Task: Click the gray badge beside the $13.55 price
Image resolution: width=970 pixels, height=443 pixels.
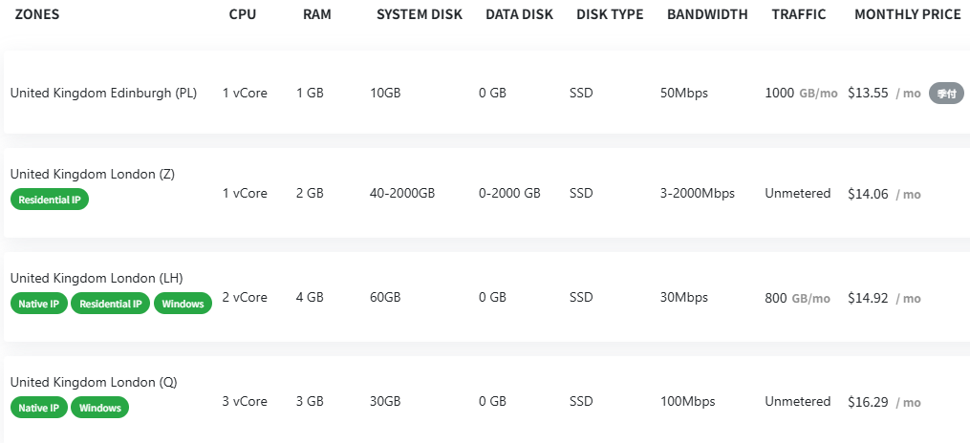Action: tap(946, 94)
